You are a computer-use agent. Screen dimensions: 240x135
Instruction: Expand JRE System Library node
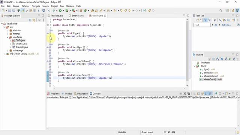5,54
